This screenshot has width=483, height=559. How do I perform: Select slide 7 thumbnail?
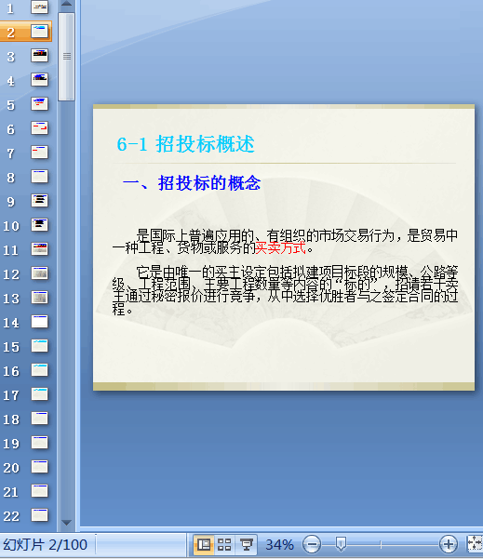click(40, 153)
